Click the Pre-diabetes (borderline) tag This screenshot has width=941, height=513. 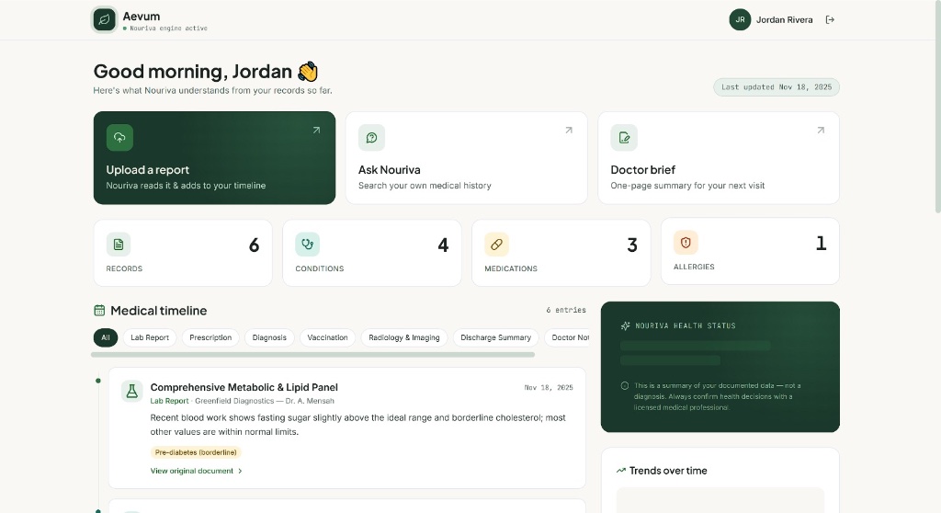click(x=196, y=452)
